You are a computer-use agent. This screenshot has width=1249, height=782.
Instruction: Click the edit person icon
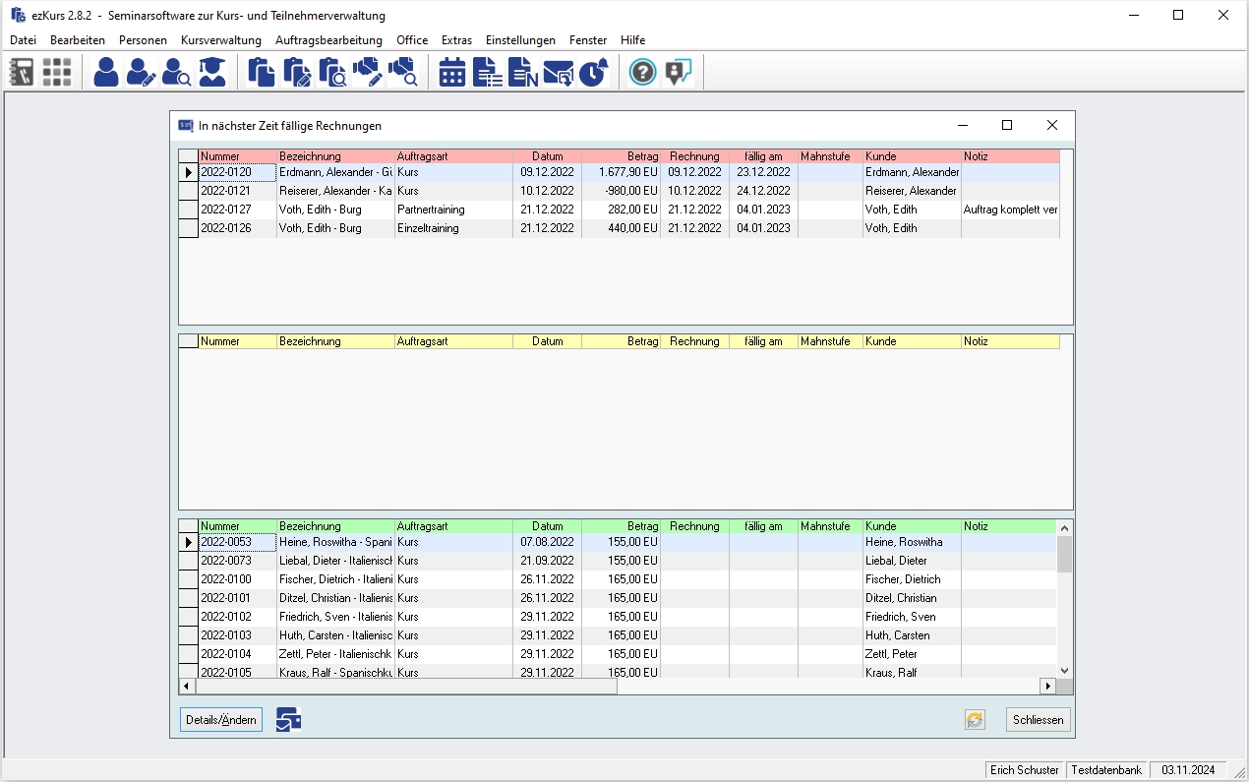(x=142, y=73)
